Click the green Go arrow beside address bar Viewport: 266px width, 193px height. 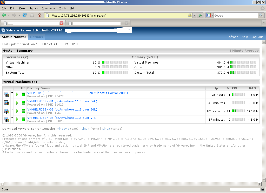[x=200, y=15]
